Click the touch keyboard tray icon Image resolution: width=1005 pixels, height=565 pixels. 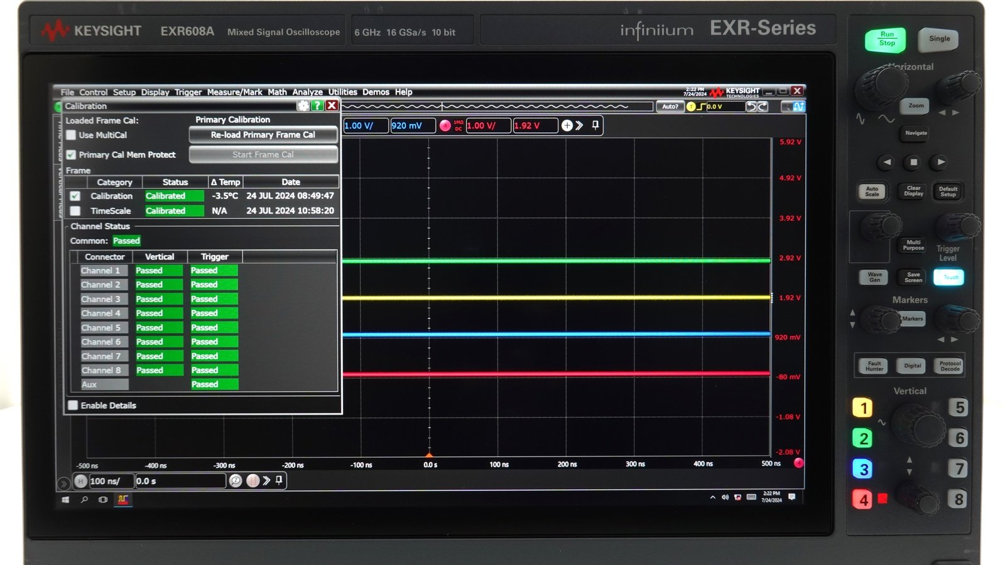[x=751, y=497]
